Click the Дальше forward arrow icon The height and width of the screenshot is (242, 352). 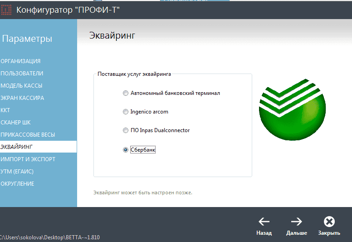[296, 222]
